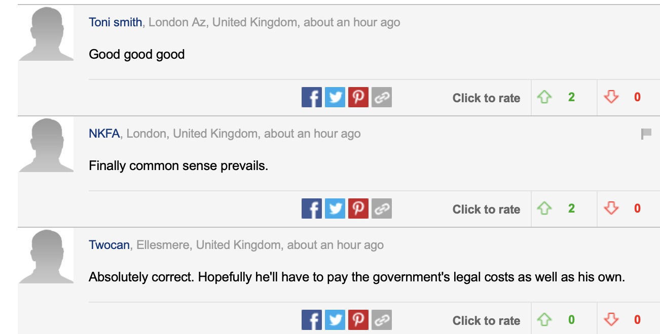Open Toni smith's user profile link
The height and width of the screenshot is (334, 660).
click(x=116, y=22)
